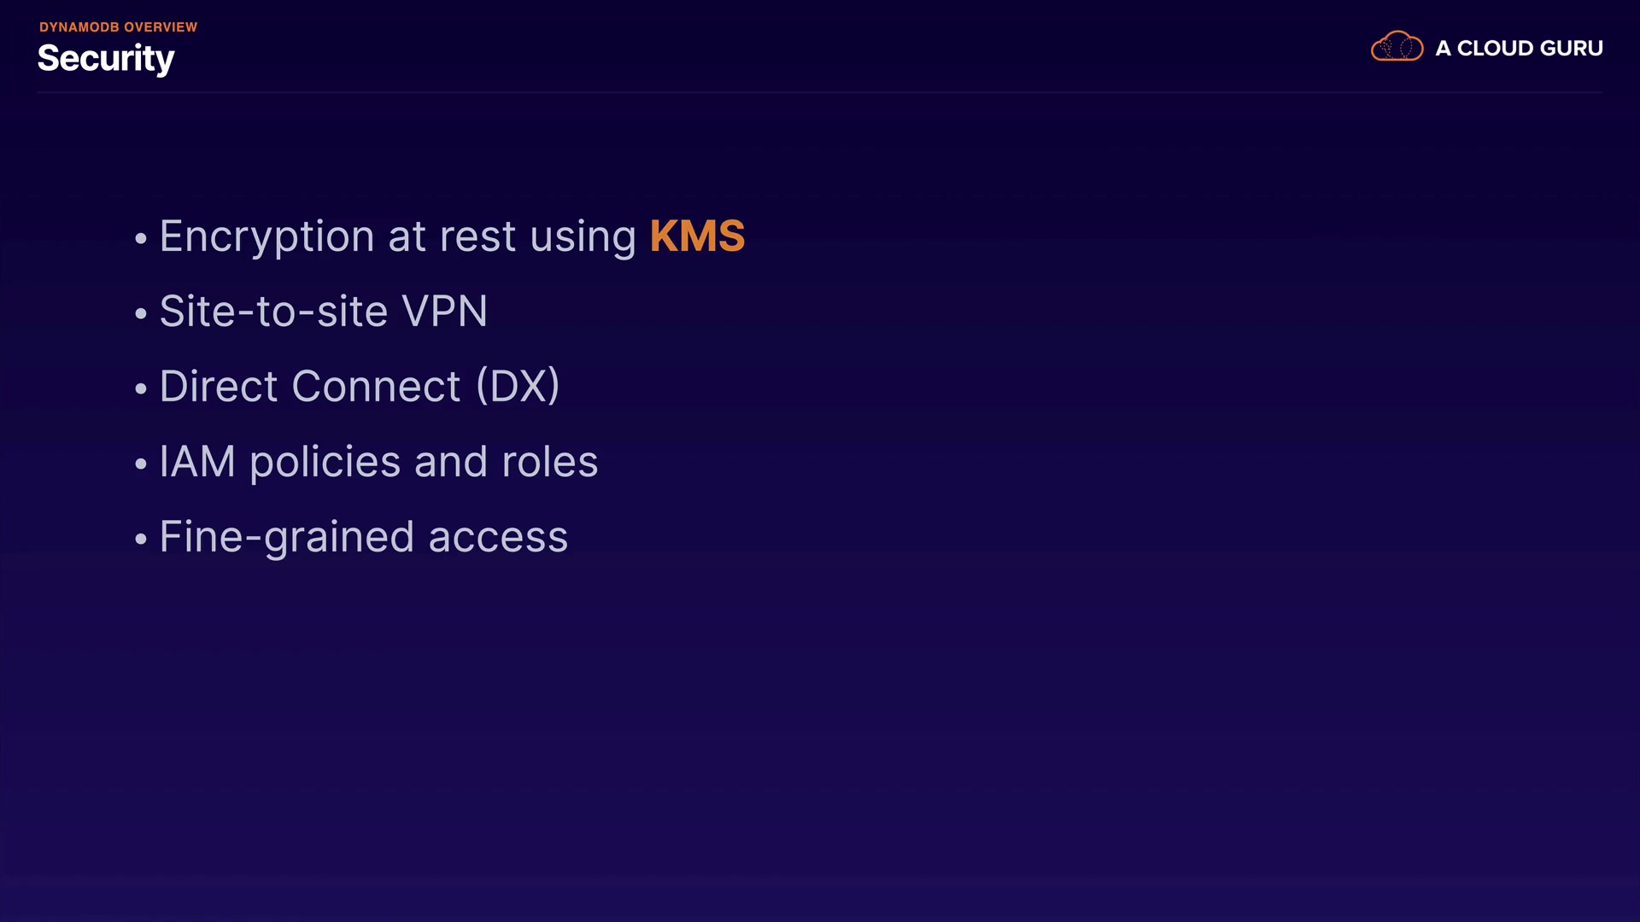Click the A Cloud Guru cloud logo icon
This screenshot has width=1640, height=922.
tap(1397, 47)
